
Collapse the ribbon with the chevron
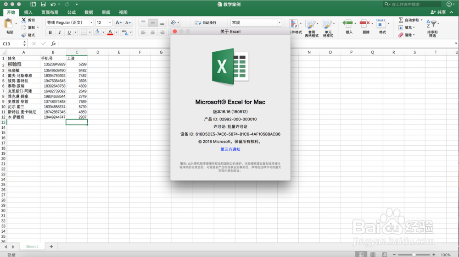pyautogui.click(x=452, y=12)
